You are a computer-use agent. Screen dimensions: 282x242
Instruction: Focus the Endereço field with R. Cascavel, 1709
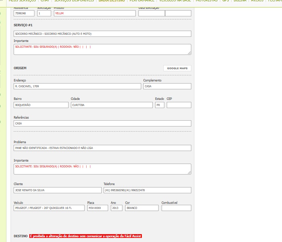pyautogui.click(x=77, y=86)
